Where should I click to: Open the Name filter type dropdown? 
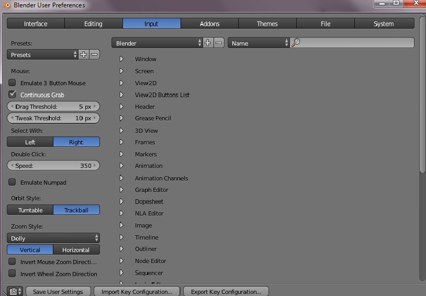259,43
